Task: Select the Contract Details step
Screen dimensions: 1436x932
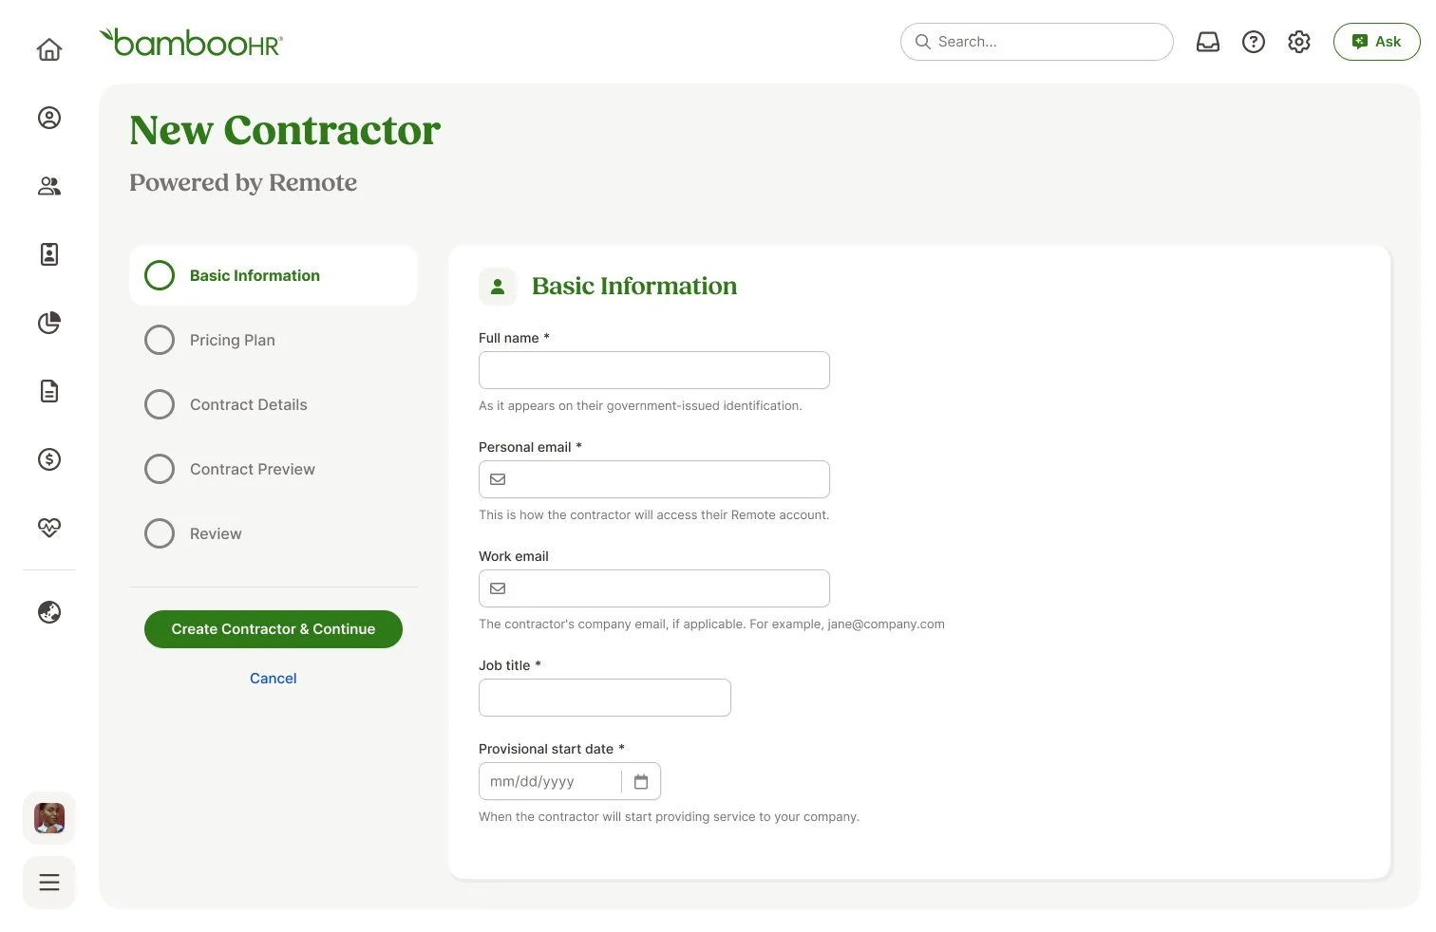Action: coord(274,404)
